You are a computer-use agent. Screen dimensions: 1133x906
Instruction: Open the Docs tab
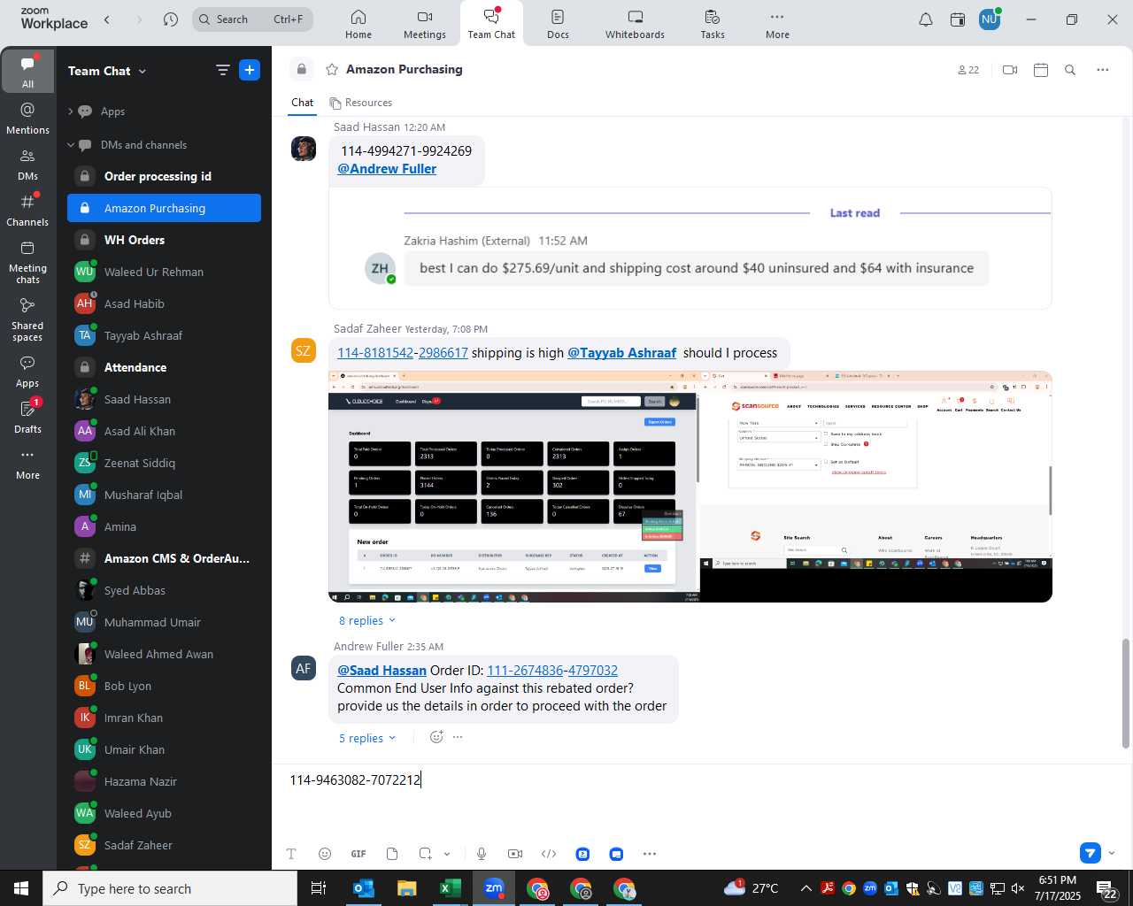[x=558, y=24]
